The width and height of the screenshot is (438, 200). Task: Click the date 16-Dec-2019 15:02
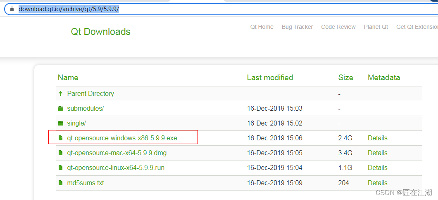pyautogui.click(x=275, y=123)
